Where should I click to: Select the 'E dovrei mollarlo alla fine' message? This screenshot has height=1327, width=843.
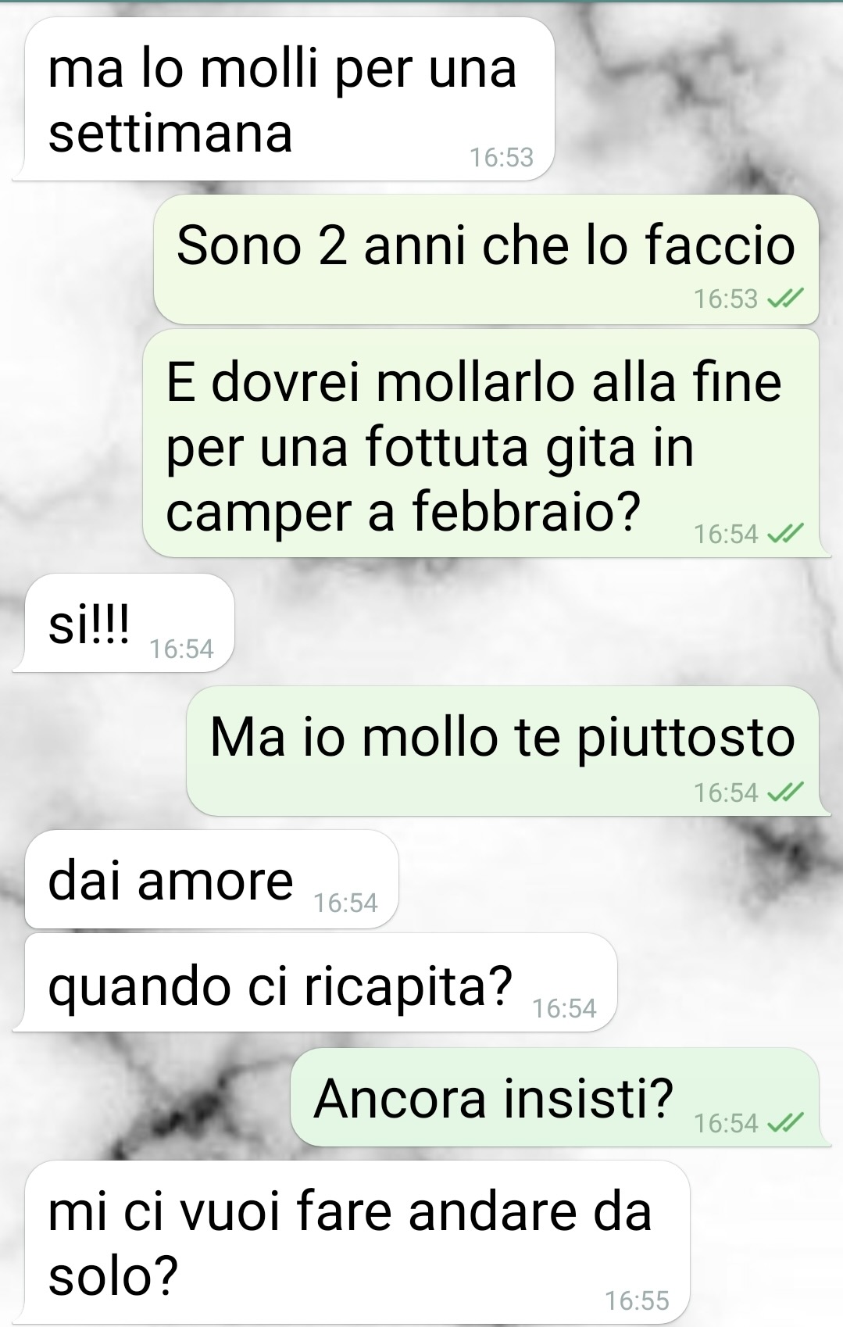tap(480, 443)
